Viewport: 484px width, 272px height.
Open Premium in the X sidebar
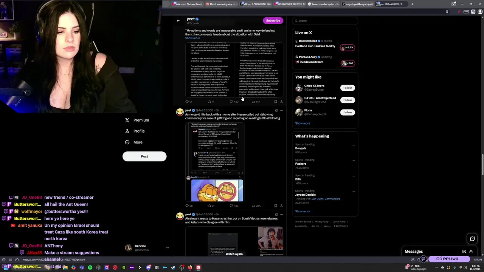click(137, 120)
